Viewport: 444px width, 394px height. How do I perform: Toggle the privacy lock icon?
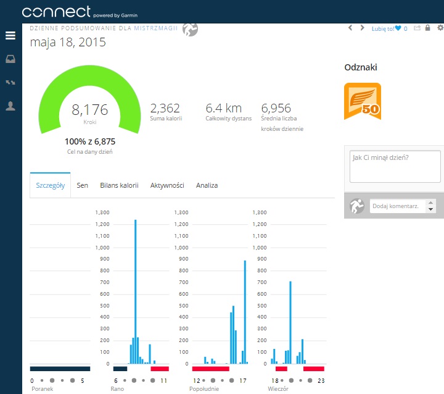coord(428,28)
